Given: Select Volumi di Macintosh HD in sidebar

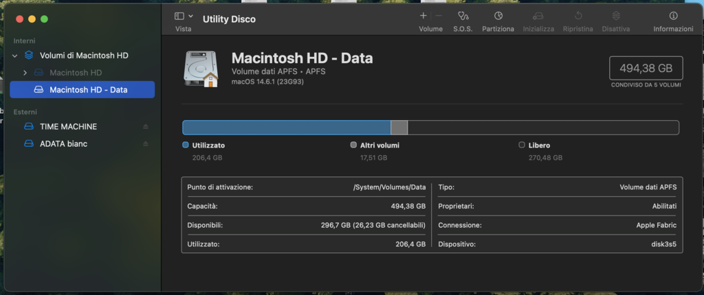Looking at the screenshot, I should (x=82, y=56).
